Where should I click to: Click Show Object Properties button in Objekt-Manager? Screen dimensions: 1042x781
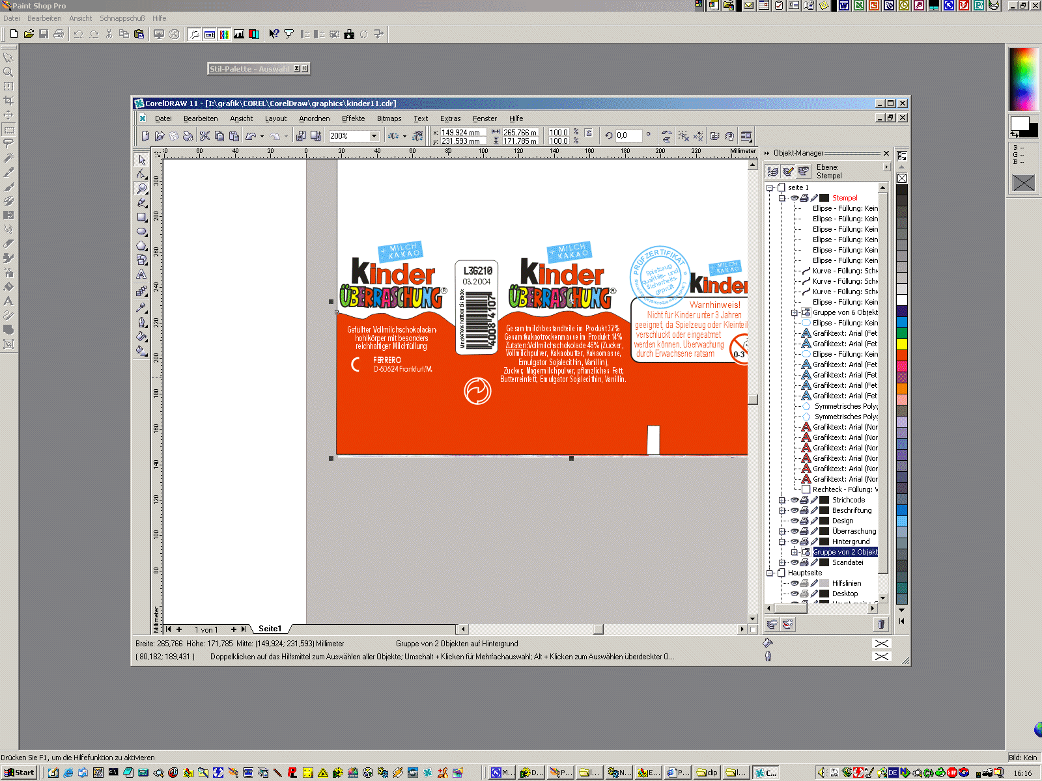tap(773, 171)
